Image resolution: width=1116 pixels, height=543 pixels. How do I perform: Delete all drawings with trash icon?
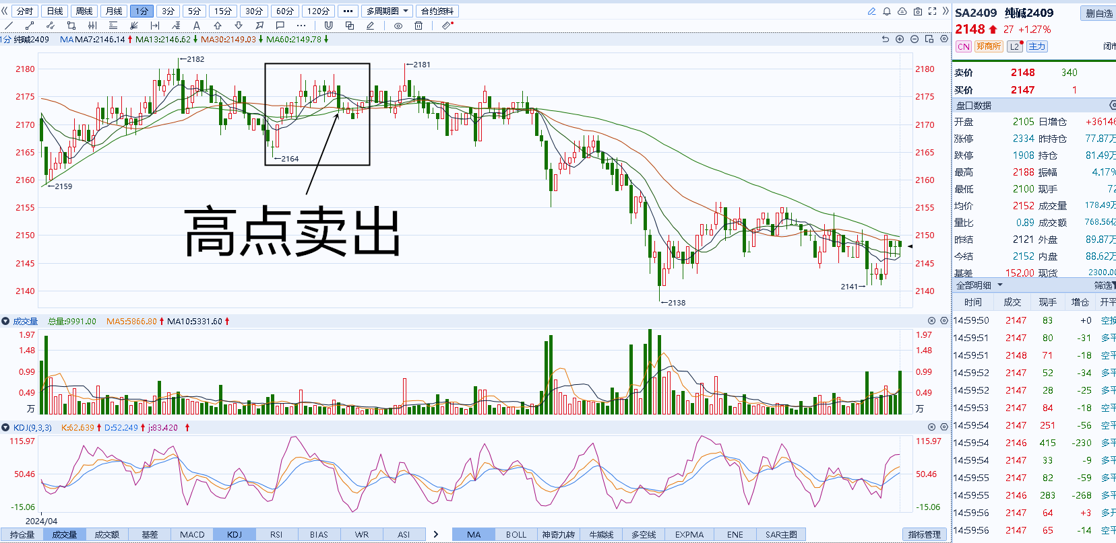click(x=418, y=26)
